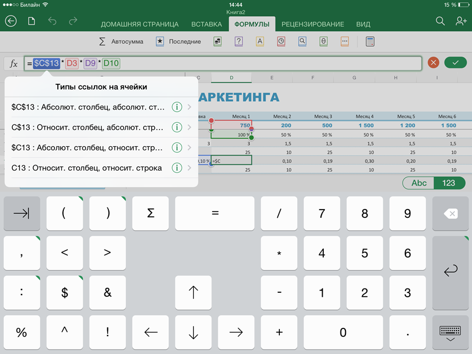Tap the Tab key on keyboard
The height and width of the screenshot is (354, 472).
point(22,213)
